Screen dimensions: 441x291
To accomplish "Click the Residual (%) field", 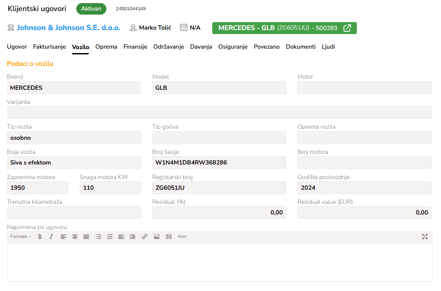I will tap(219, 212).
